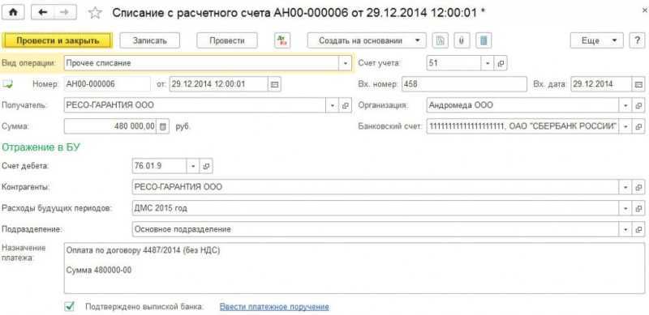Show postings Дт/Кт icon
Image resolution: width=649 pixels, height=315 pixels.
282,40
